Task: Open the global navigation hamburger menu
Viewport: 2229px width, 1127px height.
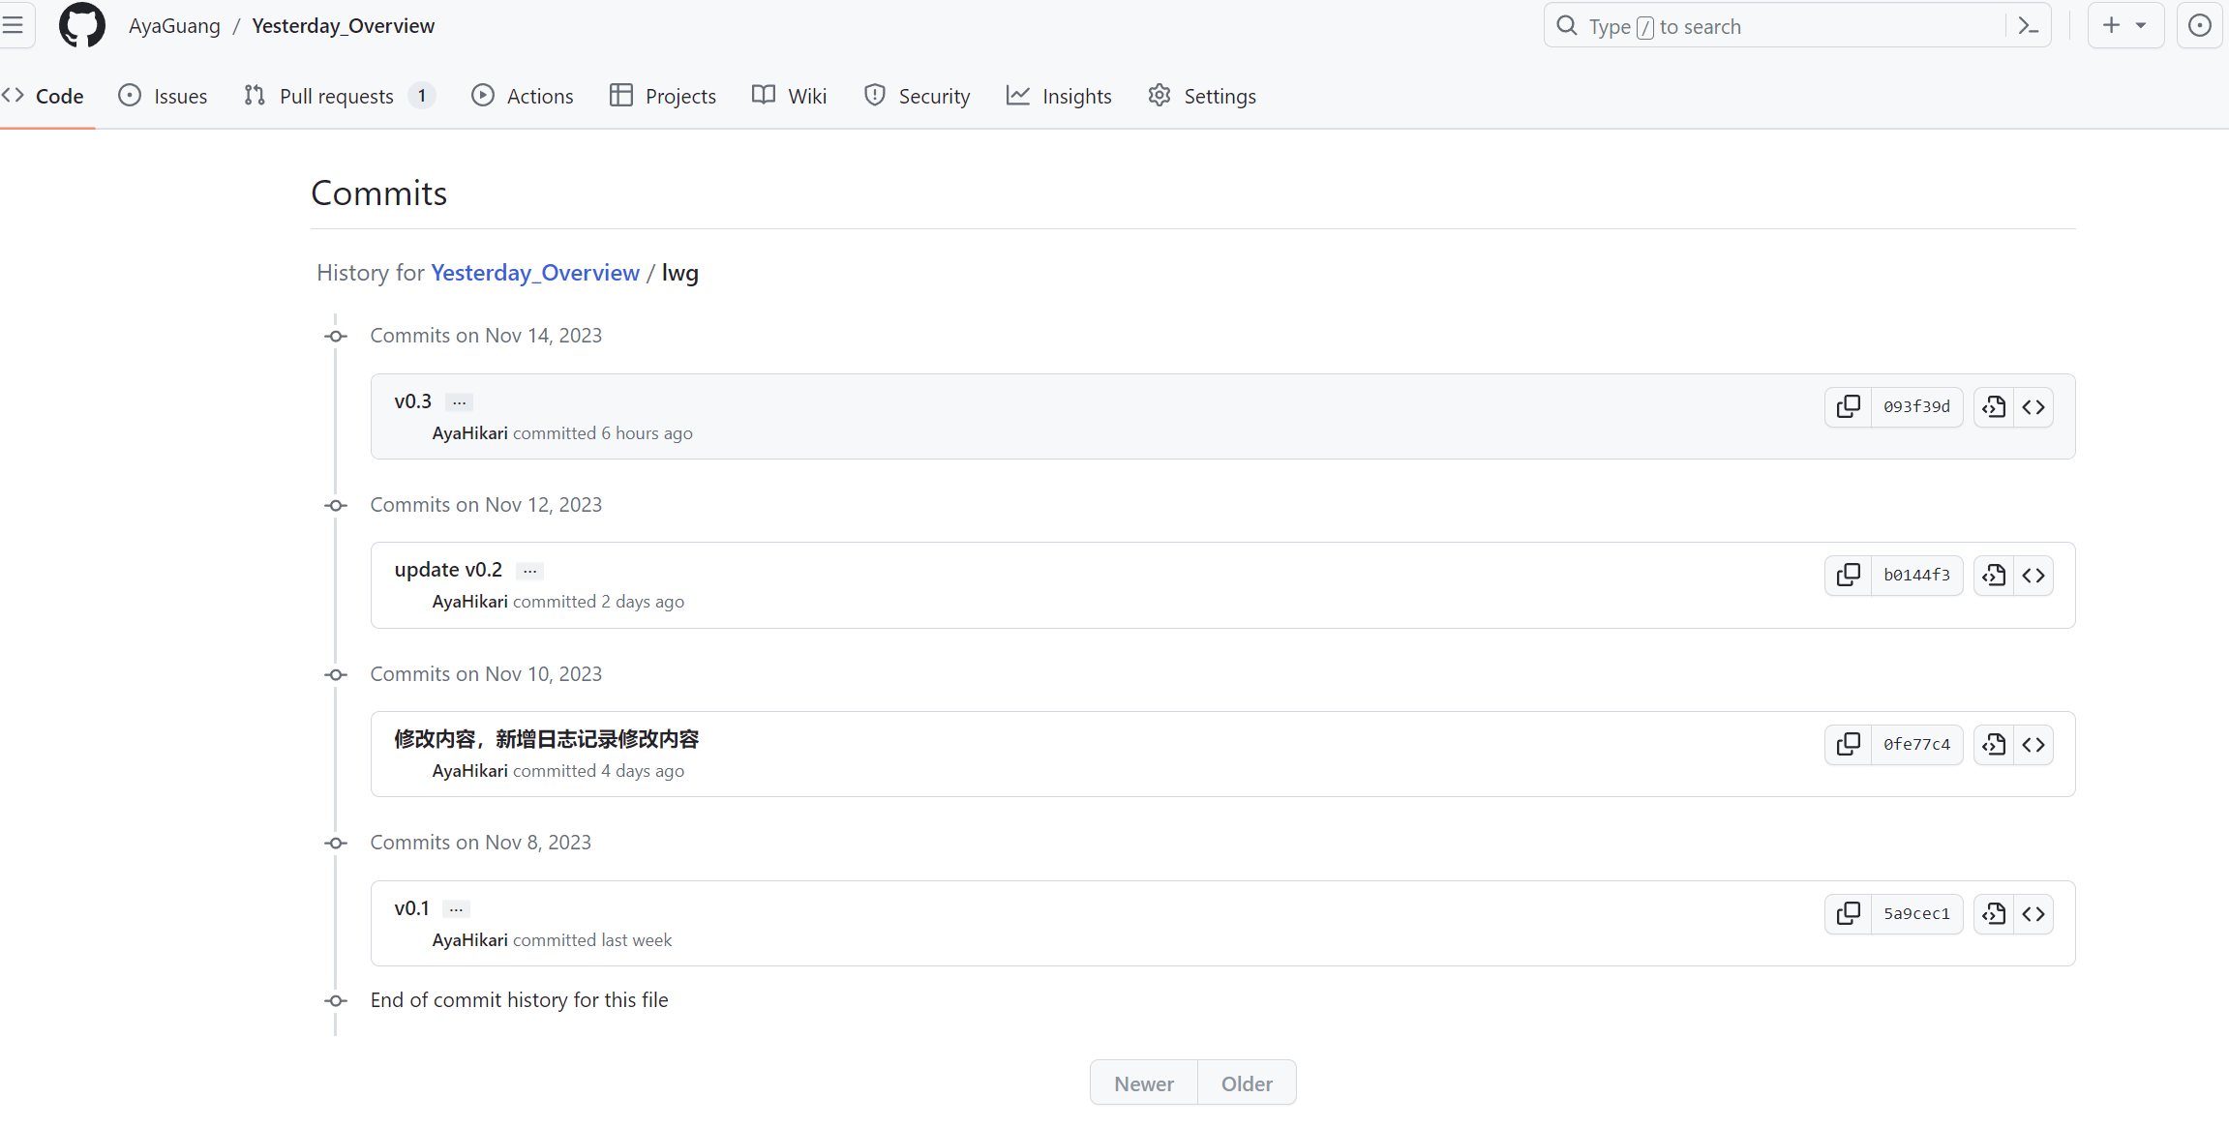Action: click(14, 26)
